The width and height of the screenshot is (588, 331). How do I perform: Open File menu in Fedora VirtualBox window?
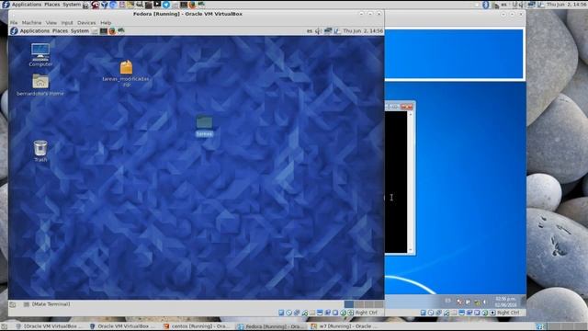coord(14,22)
